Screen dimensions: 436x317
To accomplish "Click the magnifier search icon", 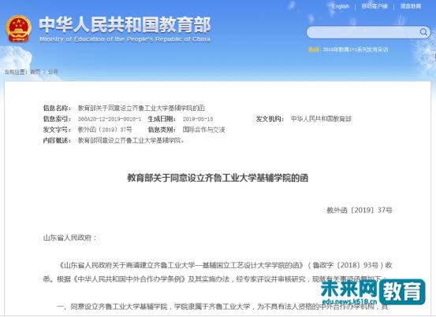I will [x=423, y=32].
